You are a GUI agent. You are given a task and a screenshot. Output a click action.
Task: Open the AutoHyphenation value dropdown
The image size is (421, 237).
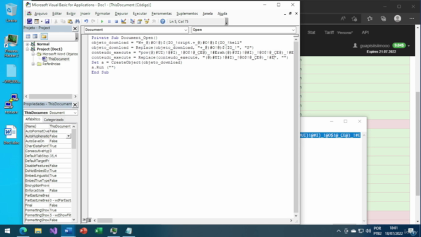tap(68, 136)
